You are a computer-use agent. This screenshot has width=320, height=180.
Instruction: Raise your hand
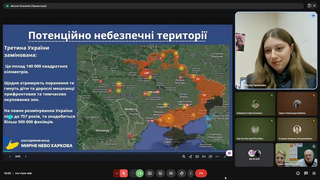pos(182,173)
